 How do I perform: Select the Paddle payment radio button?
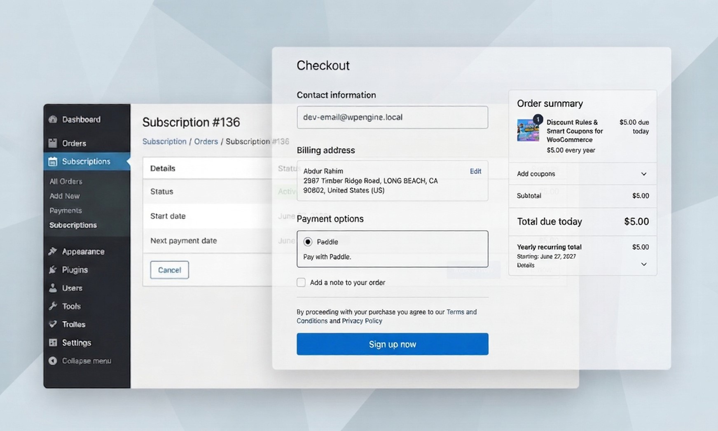(x=308, y=242)
